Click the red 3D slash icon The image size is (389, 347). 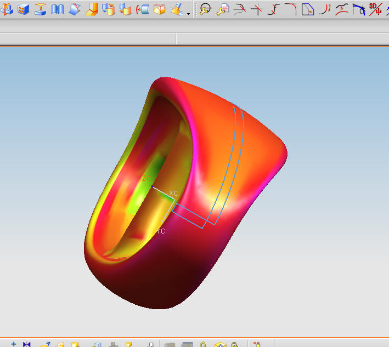click(376, 9)
